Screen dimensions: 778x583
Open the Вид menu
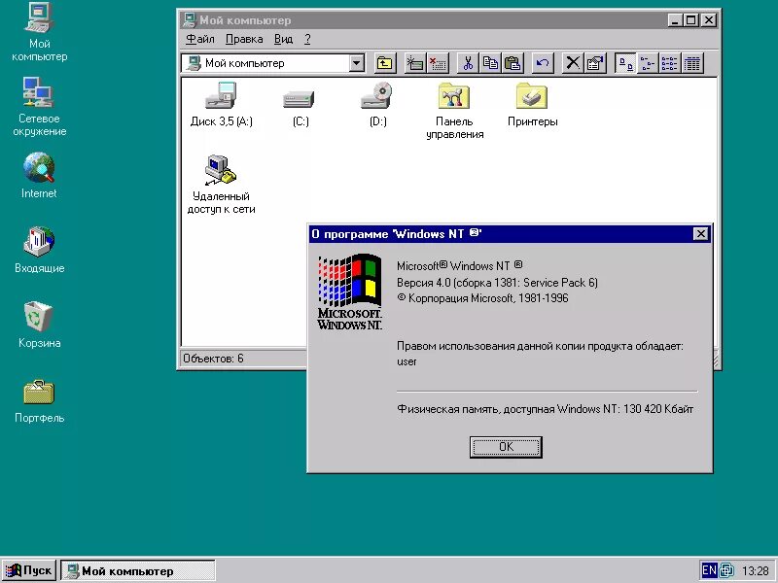283,39
